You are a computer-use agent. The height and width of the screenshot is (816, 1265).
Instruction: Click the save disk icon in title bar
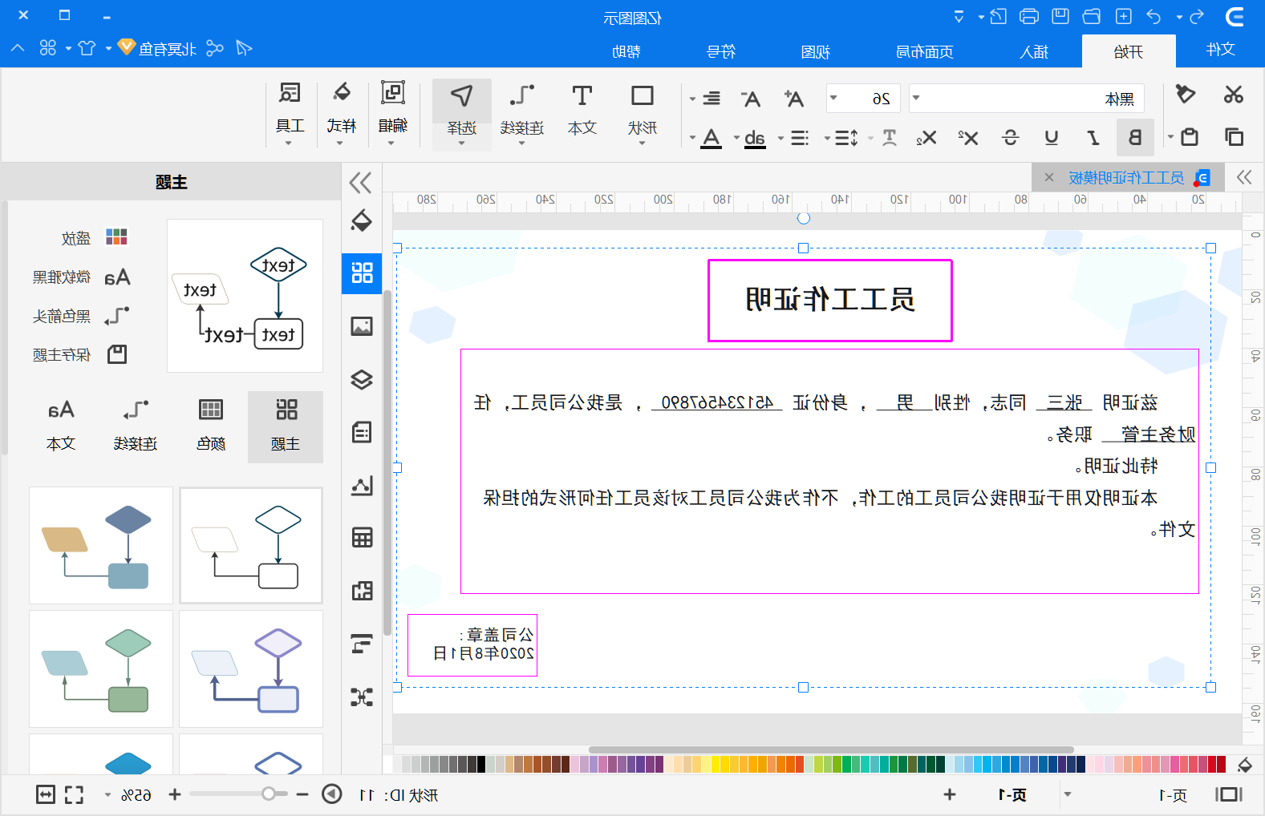(1060, 16)
